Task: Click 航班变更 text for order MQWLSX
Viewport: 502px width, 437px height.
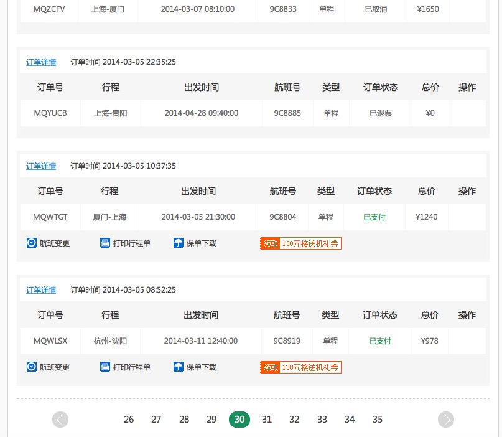Action: (54, 367)
